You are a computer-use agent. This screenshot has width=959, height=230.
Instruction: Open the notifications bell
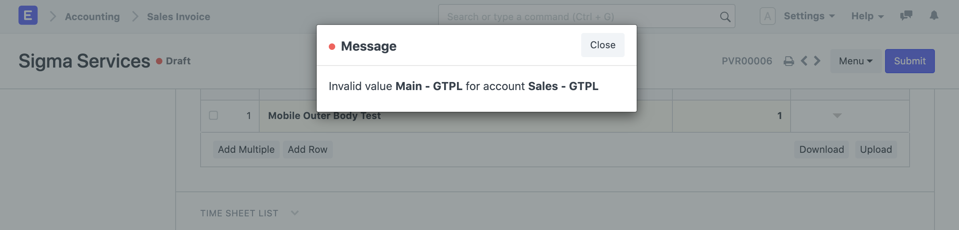934,16
